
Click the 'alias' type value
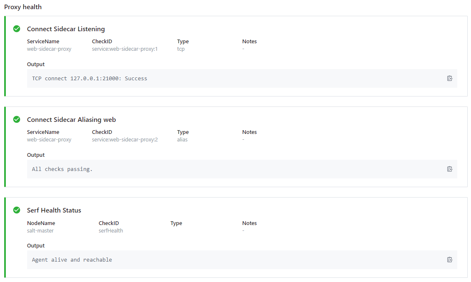[x=182, y=139]
